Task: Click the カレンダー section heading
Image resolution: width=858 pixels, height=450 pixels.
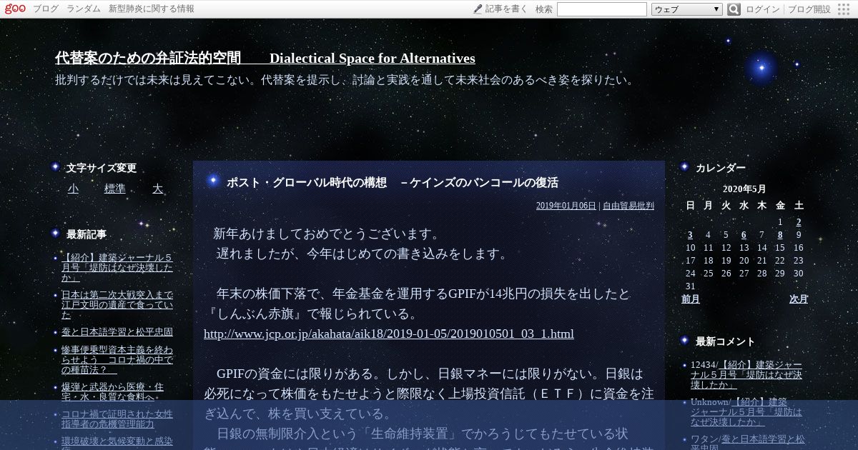Action: point(721,168)
